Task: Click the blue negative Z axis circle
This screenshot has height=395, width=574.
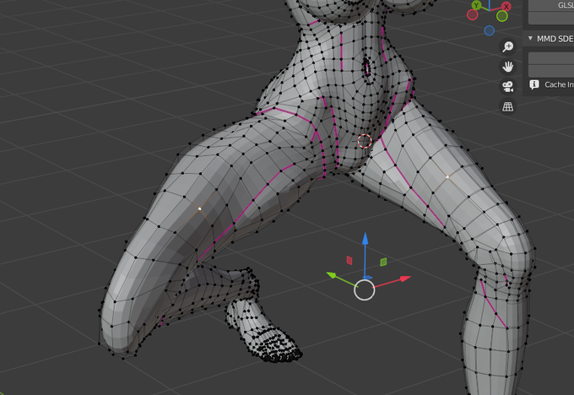Action: pyautogui.click(x=489, y=30)
